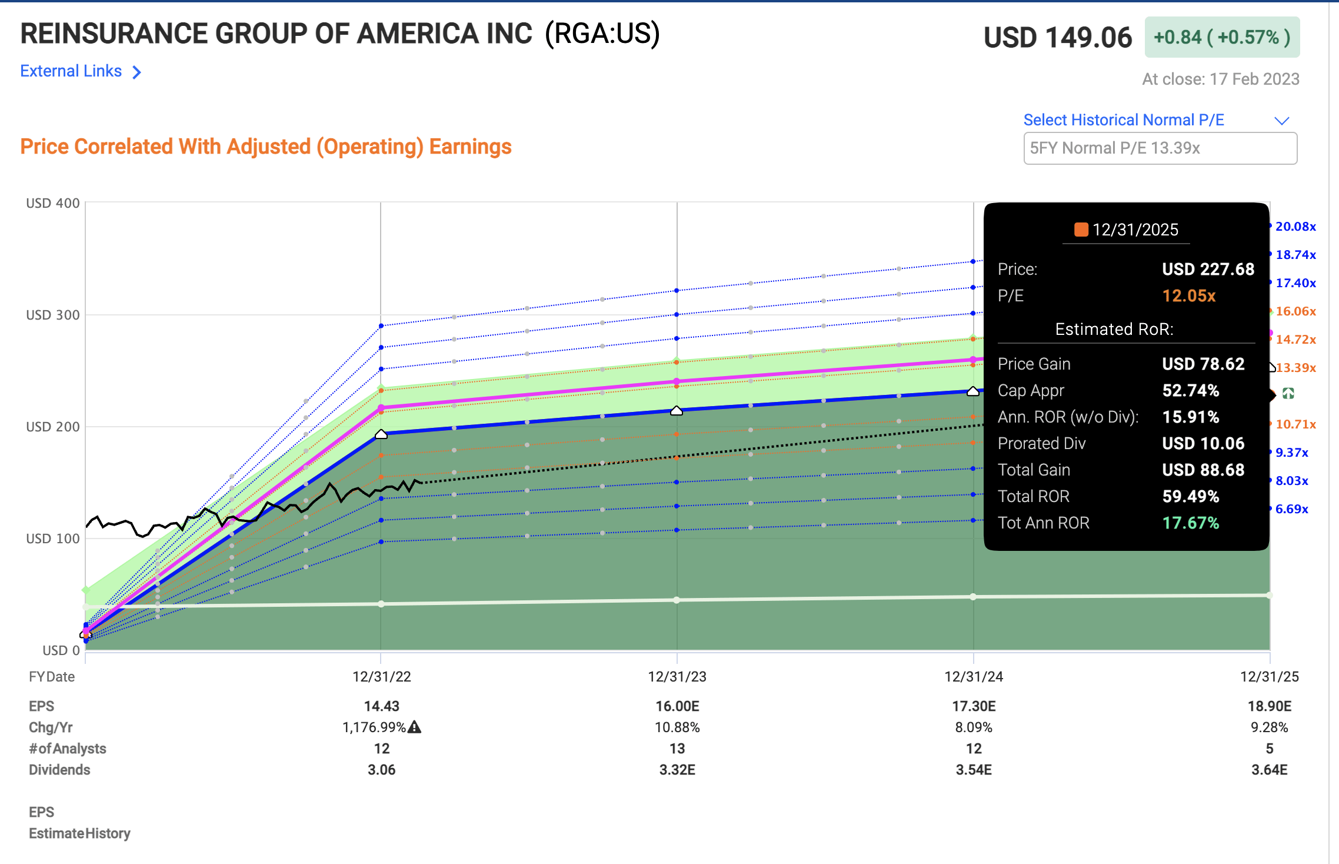Screen dimensions: 1339x864
Task: Select the 6.69x P/E line label
Action: (x=1291, y=509)
